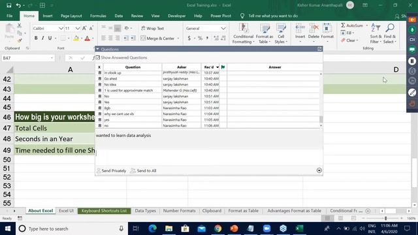418x235 pixels.
Task: Open the Formulas ribbon tab
Action: click(x=98, y=16)
